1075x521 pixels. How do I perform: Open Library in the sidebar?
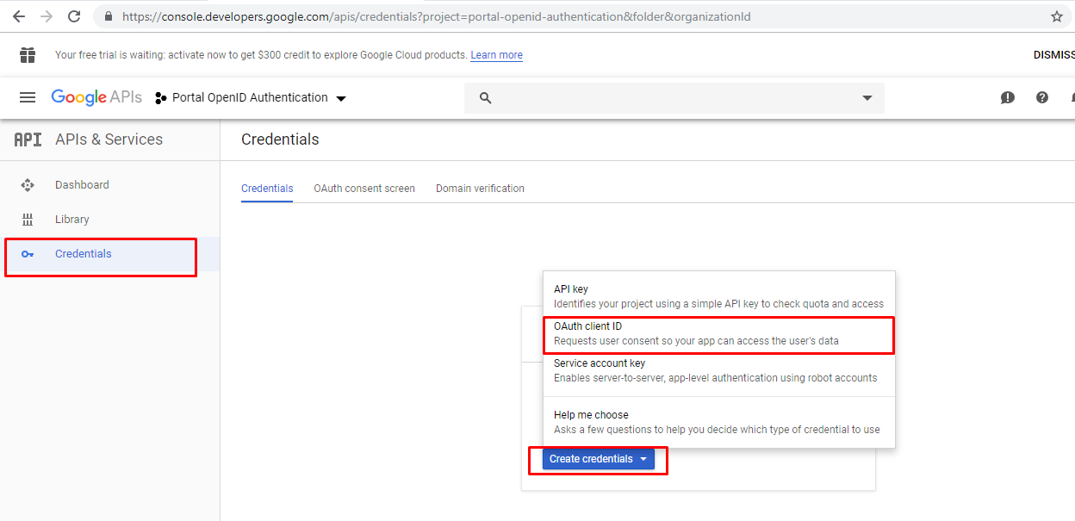pos(109,220)
